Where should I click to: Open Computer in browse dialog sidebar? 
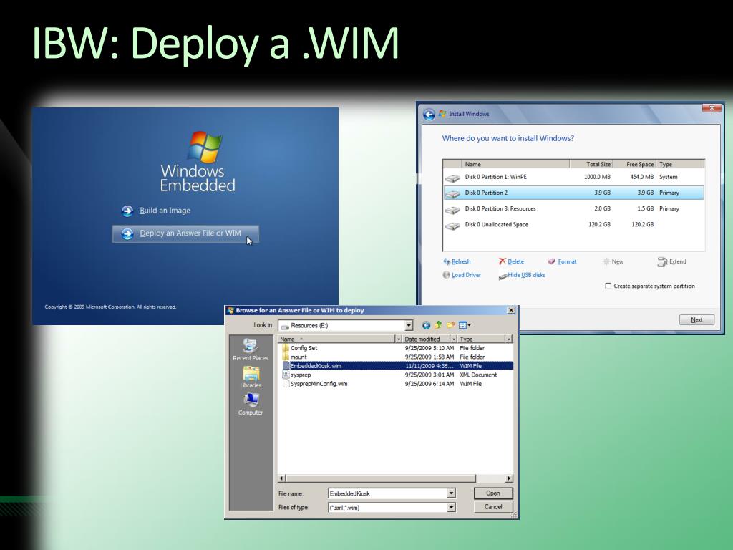(251, 404)
